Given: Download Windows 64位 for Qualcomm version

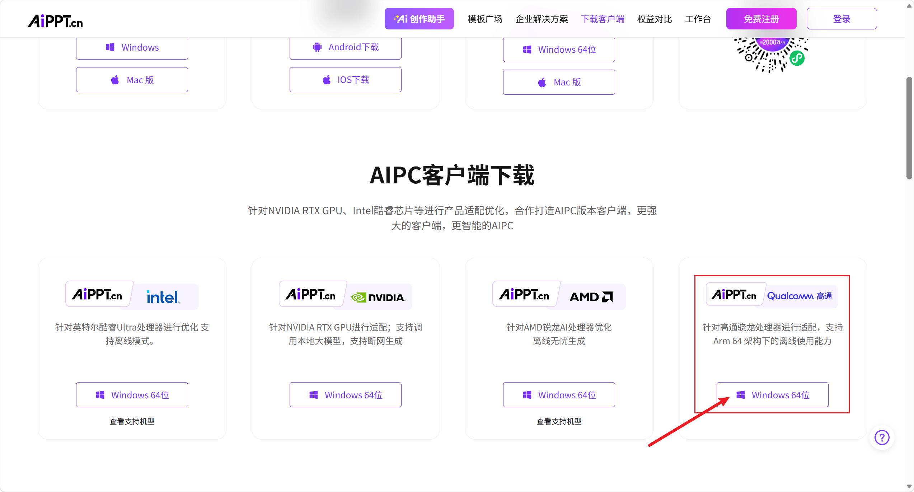Looking at the screenshot, I should click(x=772, y=395).
